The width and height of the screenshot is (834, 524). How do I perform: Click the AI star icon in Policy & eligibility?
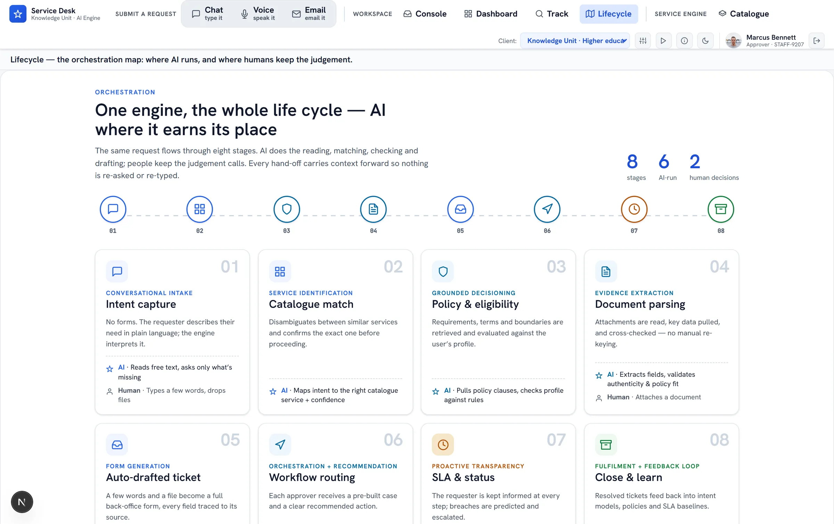click(x=436, y=392)
